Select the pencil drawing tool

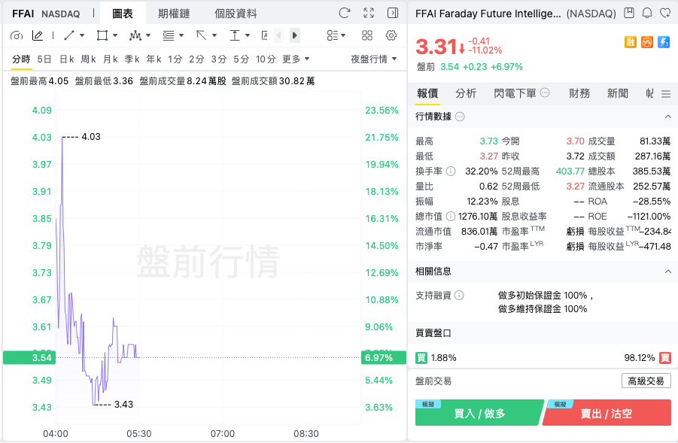point(38,35)
